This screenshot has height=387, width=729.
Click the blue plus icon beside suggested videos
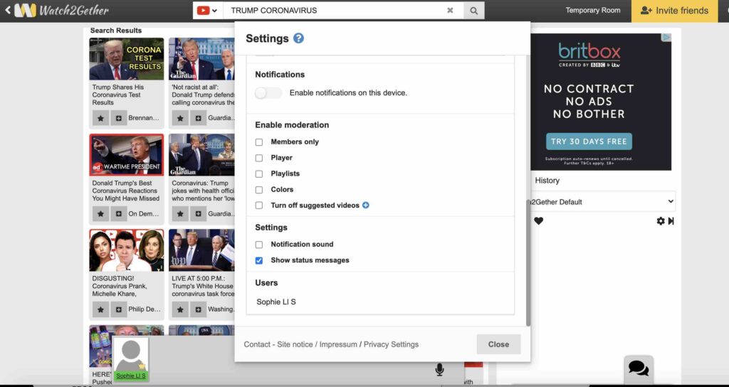tap(366, 206)
